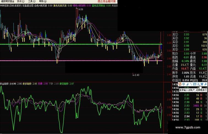Image resolution: width=208 pixels, height=134 pixels.
Task: Click the 股本 share capital value
Action: pos(203,73)
